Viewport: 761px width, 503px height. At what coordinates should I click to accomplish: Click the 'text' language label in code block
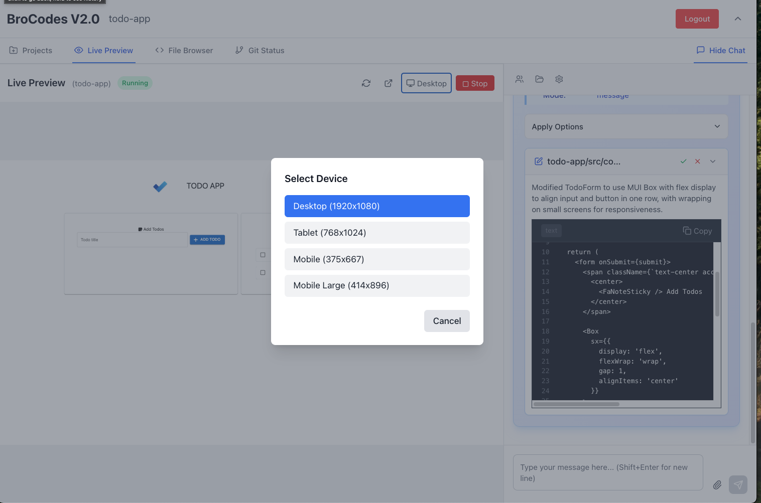pyautogui.click(x=551, y=231)
